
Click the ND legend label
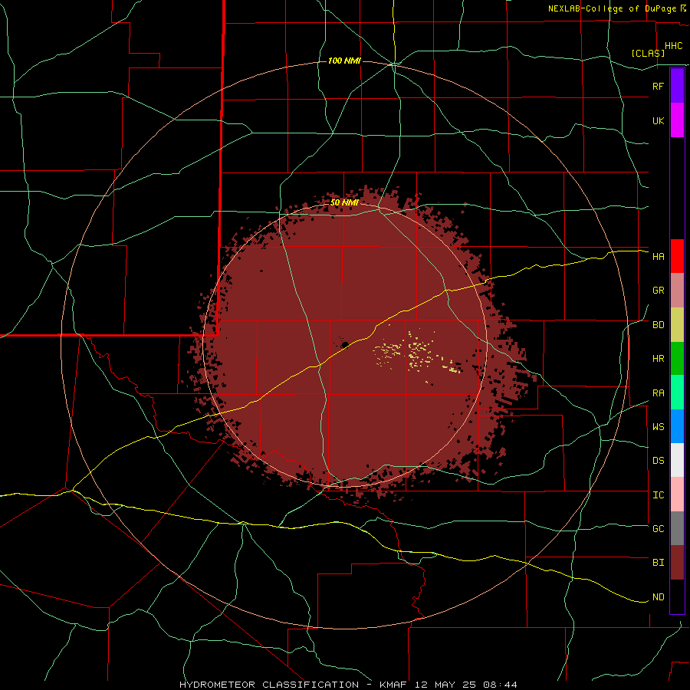click(658, 597)
